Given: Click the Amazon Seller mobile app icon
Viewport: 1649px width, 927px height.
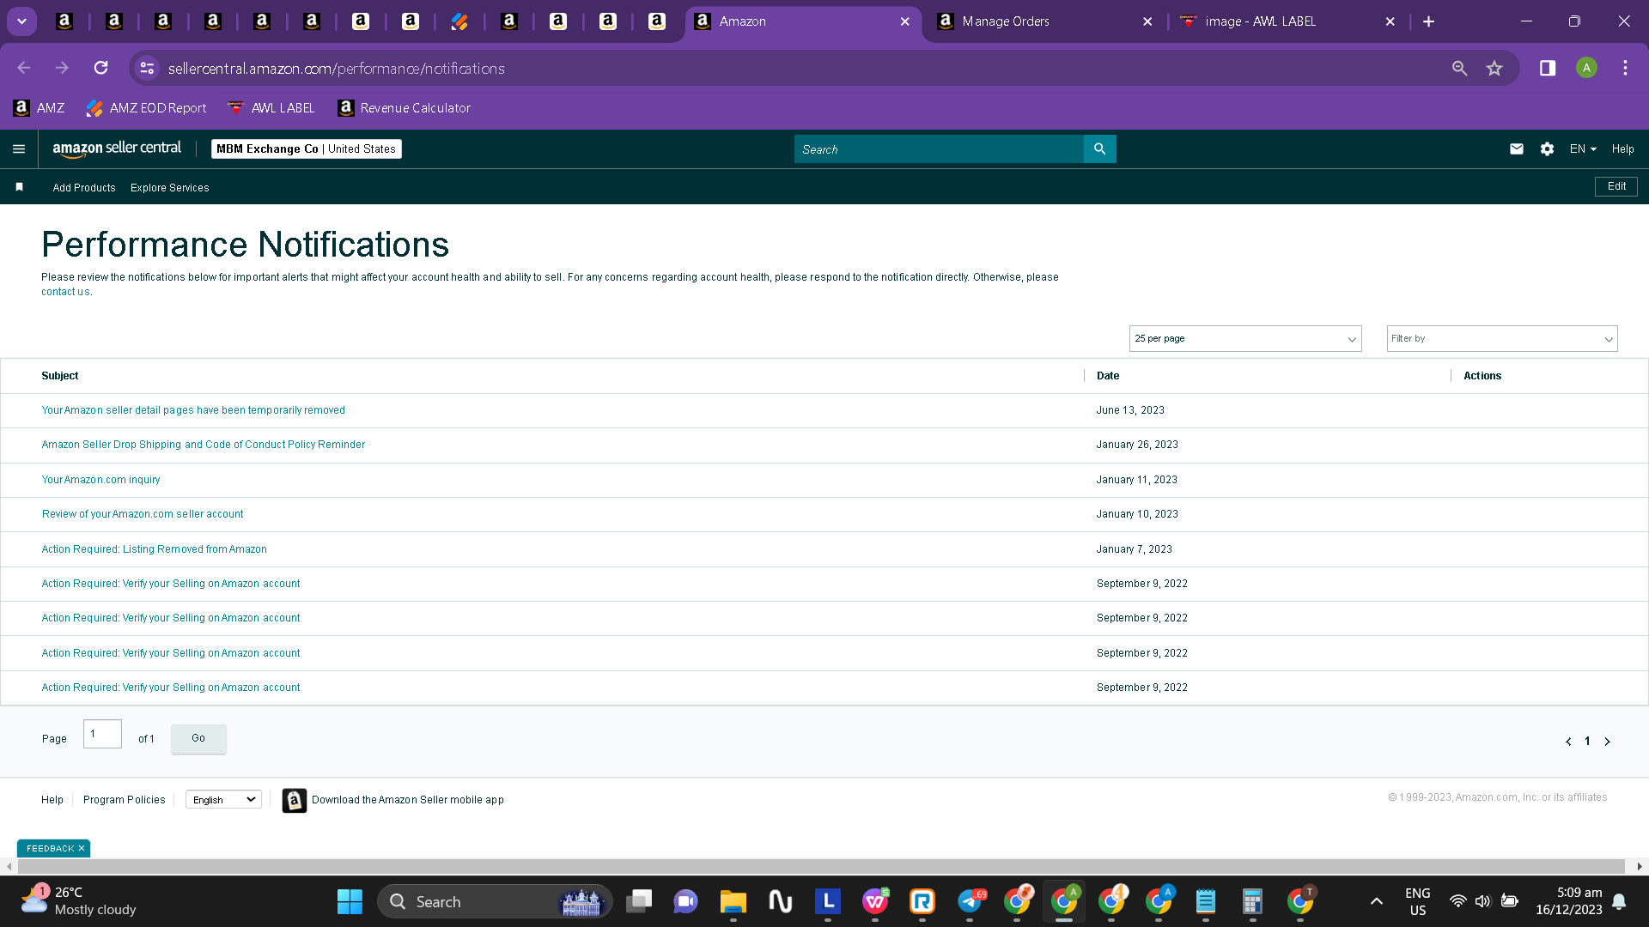Looking at the screenshot, I should click(294, 800).
